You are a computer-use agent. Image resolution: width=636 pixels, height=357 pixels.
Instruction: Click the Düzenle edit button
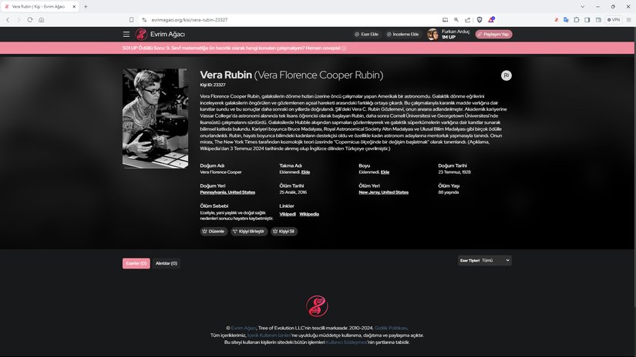click(213, 231)
